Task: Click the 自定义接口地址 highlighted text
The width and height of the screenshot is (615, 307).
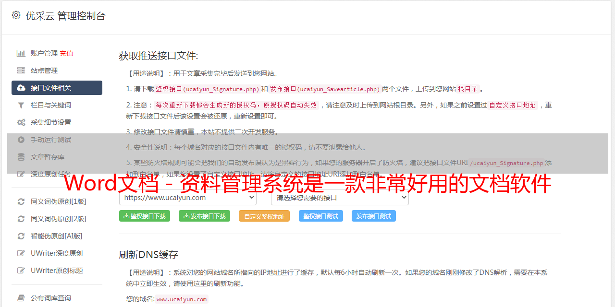Action: [x=512, y=105]
